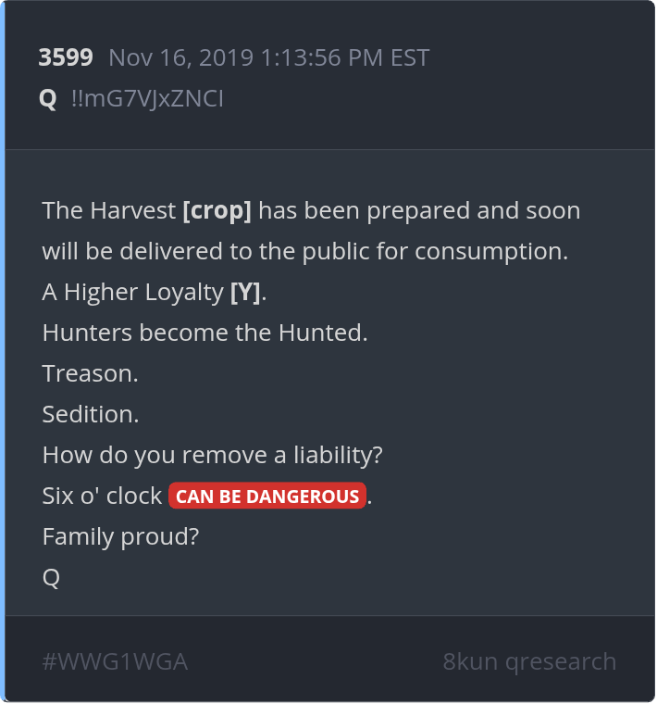Click the bold [Y] marker
This screenshot has height=704, width=657.
click(245, 292)
